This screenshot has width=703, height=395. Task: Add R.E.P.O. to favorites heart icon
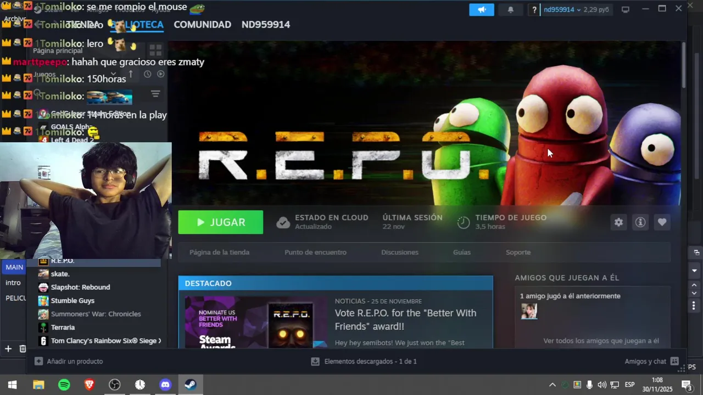(662, 222)
